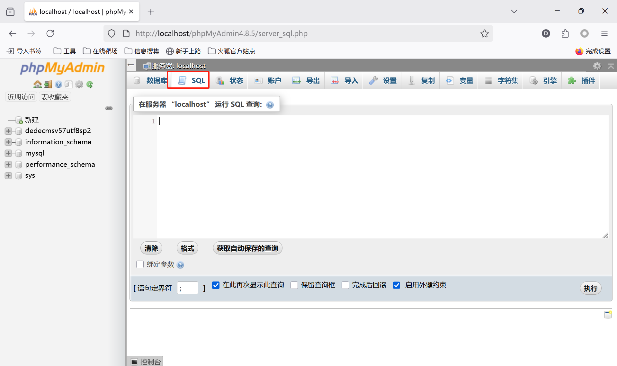Open 导出 tab
This screenshot has height=366, width=617.
(306, 81)
